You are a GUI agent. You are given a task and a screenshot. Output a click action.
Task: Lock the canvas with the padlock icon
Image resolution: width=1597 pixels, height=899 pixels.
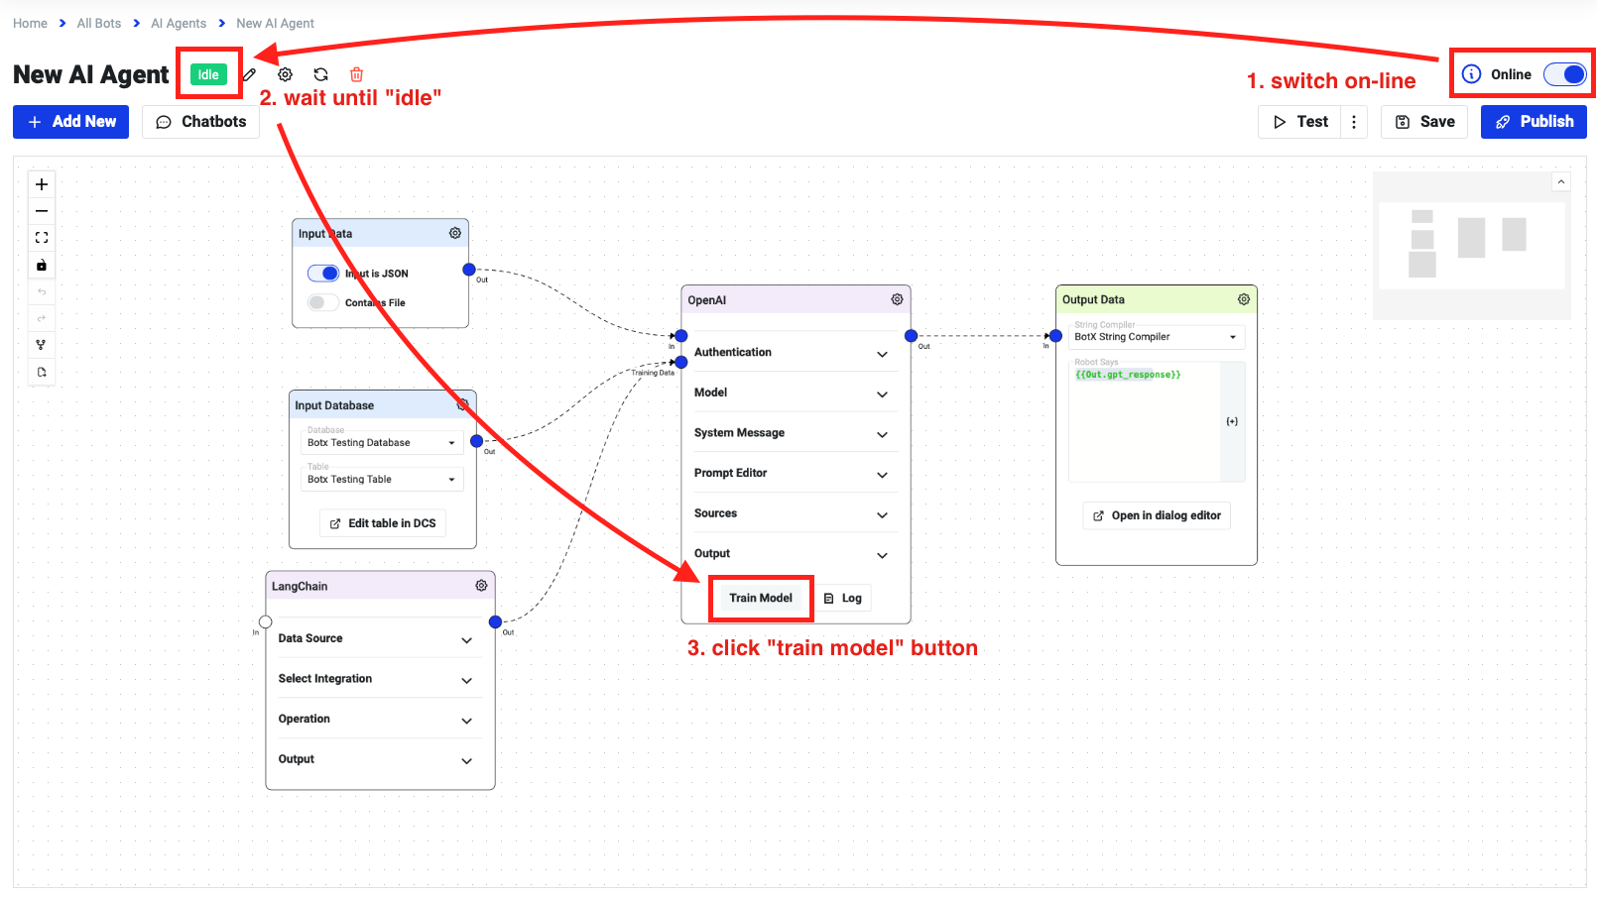[41, 265]
